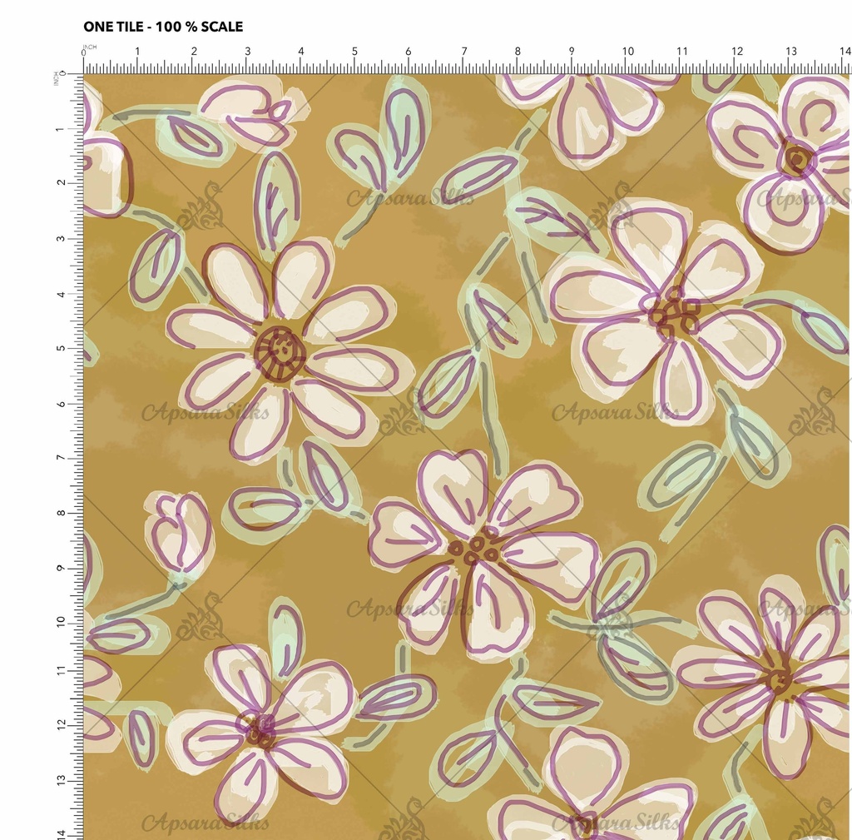Viewport: 852px width, 840px height.
Task: Click the number 5 on horizontal ruler
Action: pyautogui.click(x=354, y=52)
